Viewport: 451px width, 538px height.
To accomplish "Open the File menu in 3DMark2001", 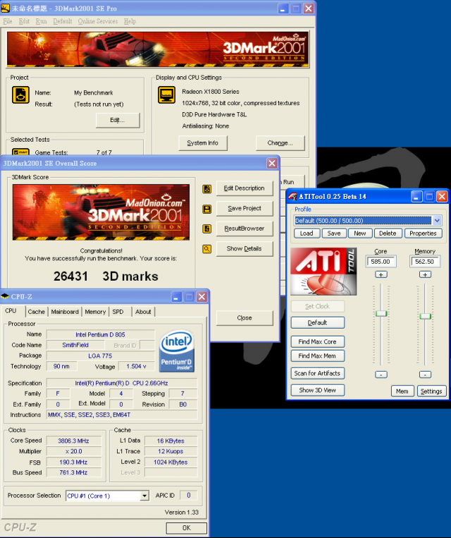I will [8, 21].
